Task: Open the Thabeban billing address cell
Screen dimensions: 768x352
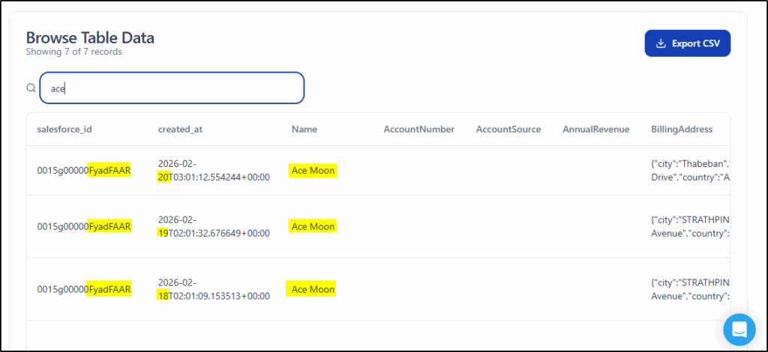Action: point(689,171)
